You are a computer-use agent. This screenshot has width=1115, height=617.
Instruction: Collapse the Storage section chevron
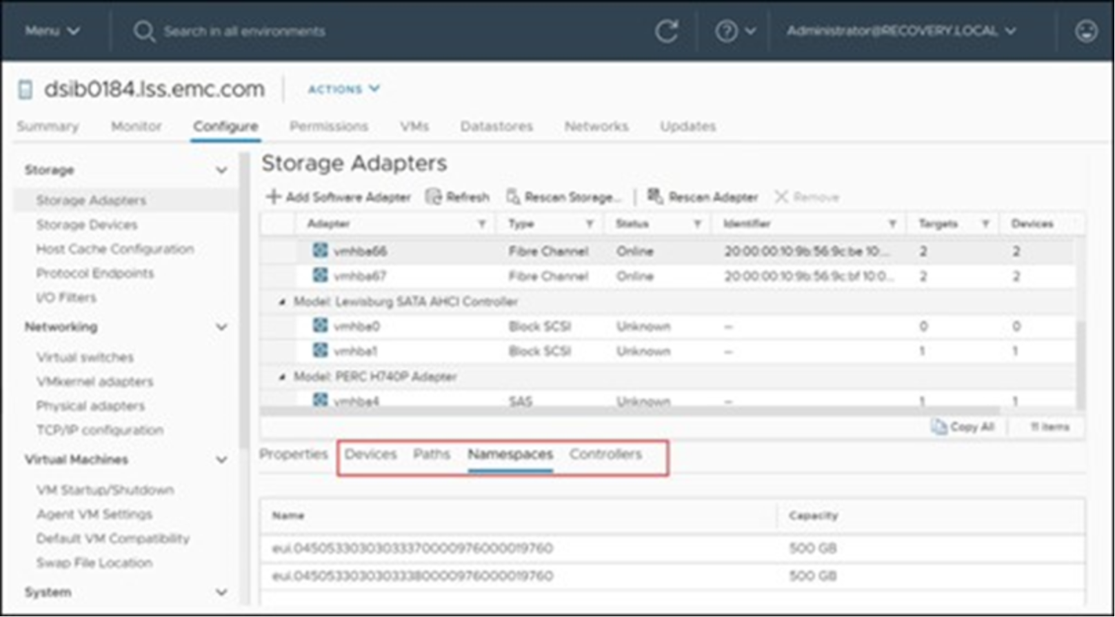[x=221, y=170]
